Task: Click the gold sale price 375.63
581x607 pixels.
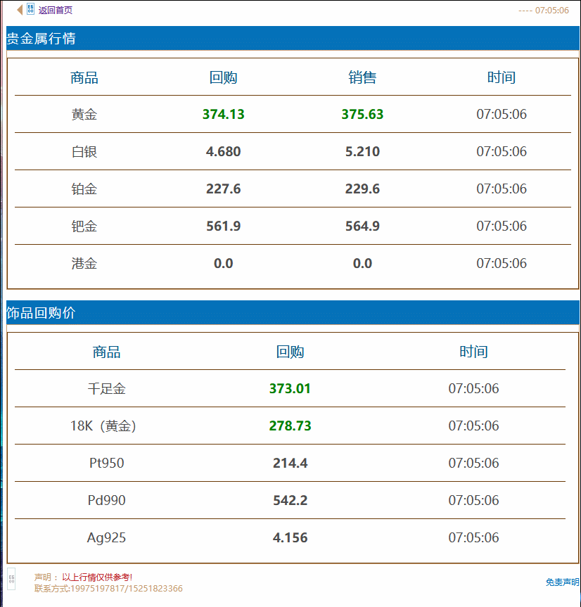Action: coord(362,115)
